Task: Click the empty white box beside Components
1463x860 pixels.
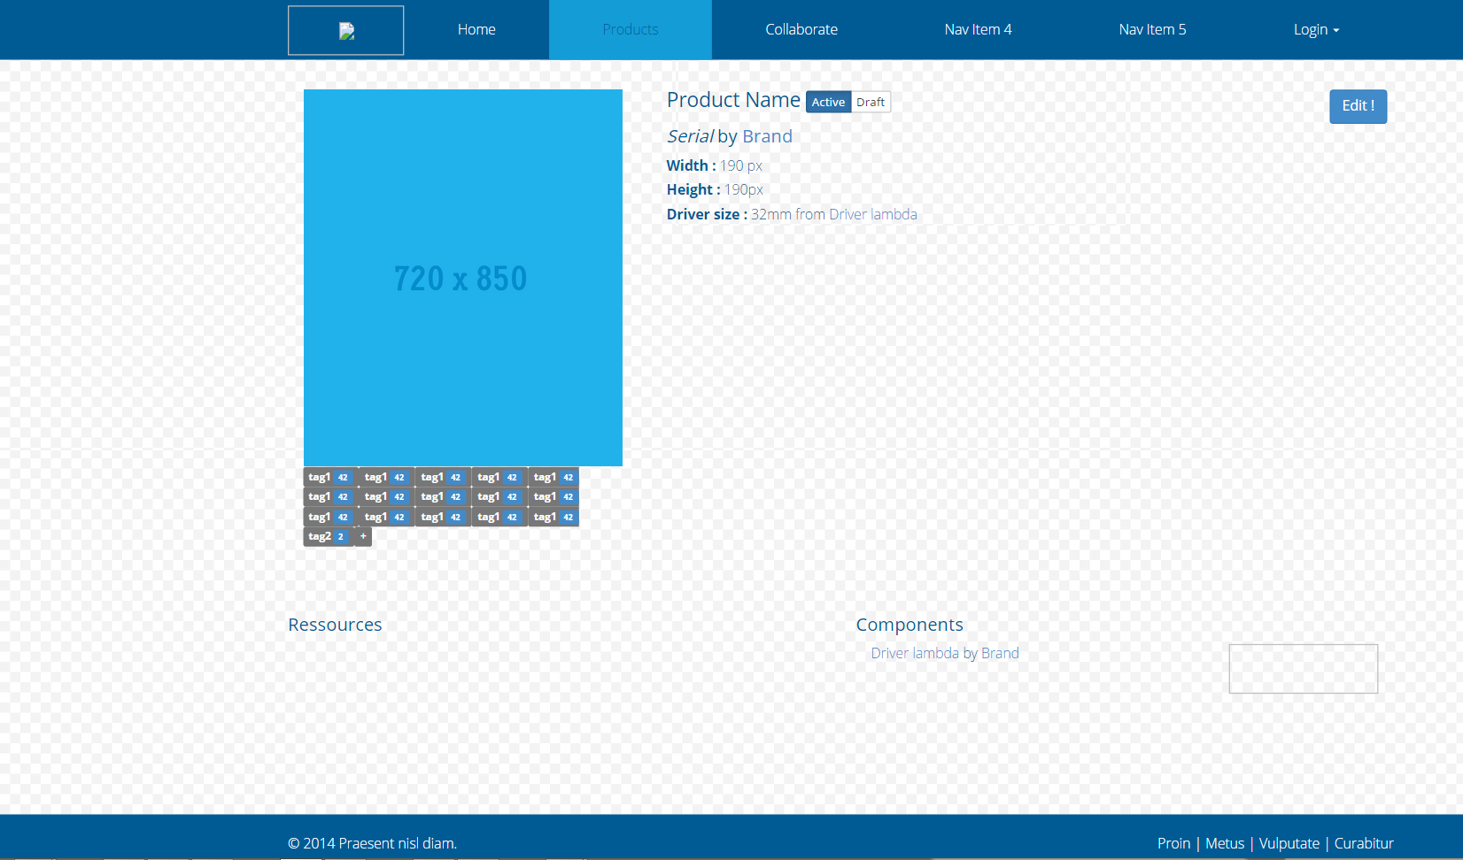Action: [1303, 669]
